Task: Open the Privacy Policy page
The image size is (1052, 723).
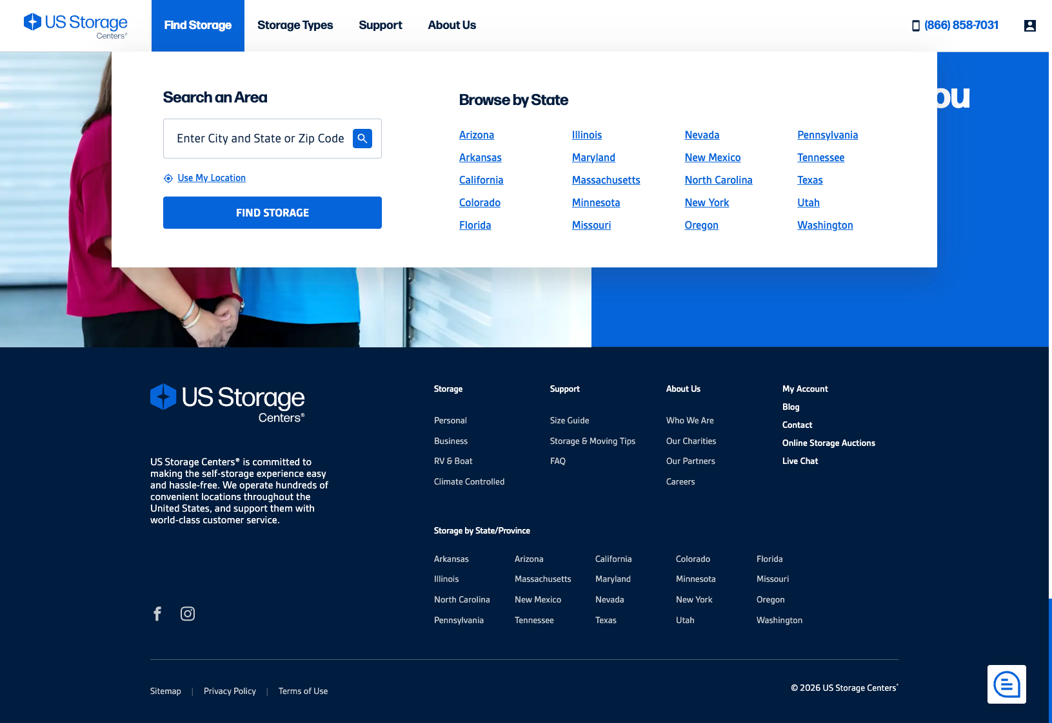Action: point(229,691)
